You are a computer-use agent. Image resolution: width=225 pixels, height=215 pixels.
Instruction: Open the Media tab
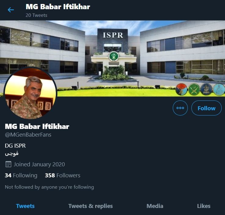tap(155, 206)
